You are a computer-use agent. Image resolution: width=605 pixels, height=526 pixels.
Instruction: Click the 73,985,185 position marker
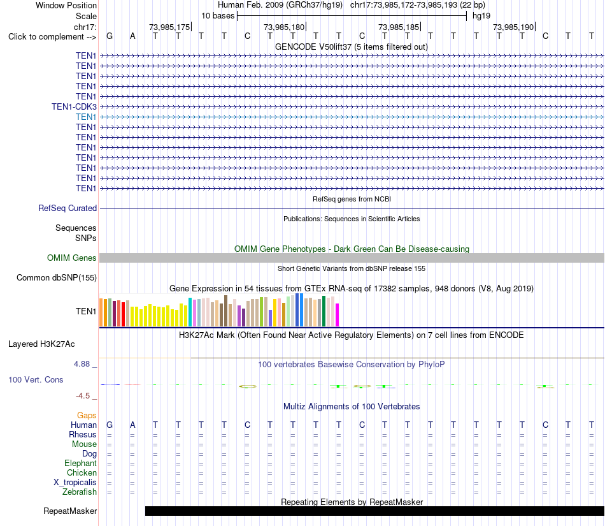(x=399, y=27)
